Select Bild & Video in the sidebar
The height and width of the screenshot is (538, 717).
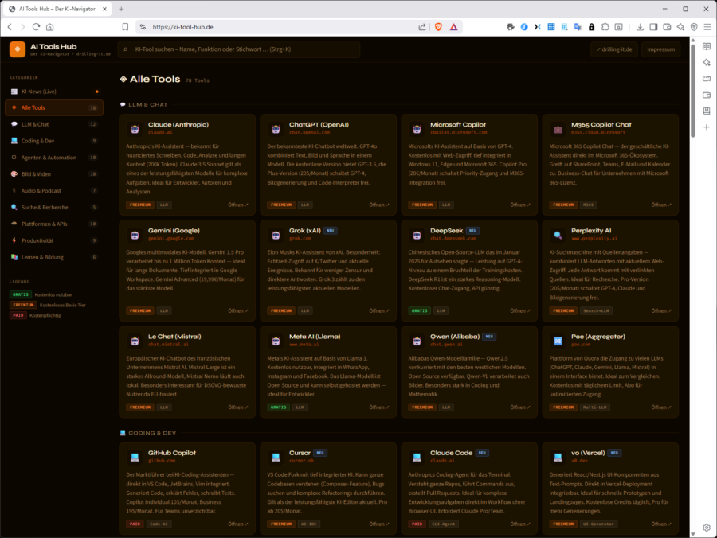(36, 173)
